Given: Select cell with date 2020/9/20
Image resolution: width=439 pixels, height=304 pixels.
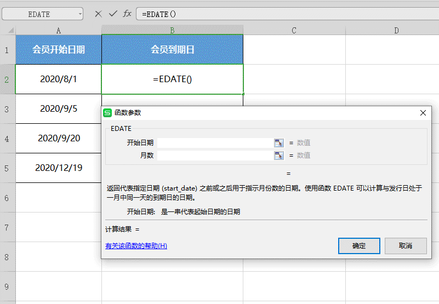Looking at the screenshot, I should pos(59,138).
